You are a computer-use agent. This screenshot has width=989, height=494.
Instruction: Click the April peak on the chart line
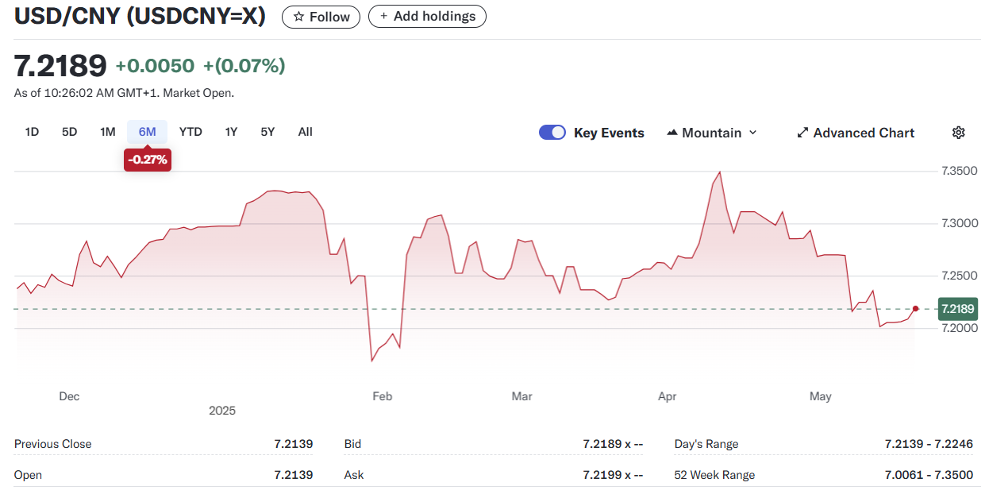(x=719, y=172)
